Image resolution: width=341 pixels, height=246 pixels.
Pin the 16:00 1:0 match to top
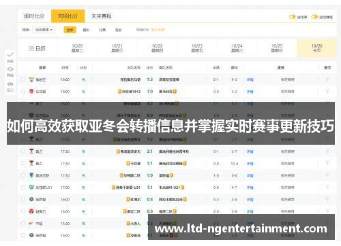pyautogui.click(x=327, y=92)
